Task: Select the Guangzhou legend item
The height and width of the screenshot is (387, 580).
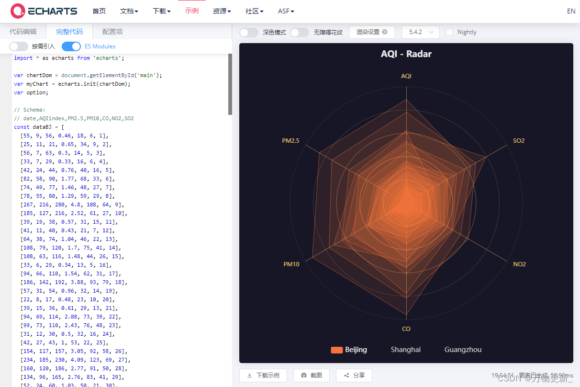Action: click(x=462, y=350)
